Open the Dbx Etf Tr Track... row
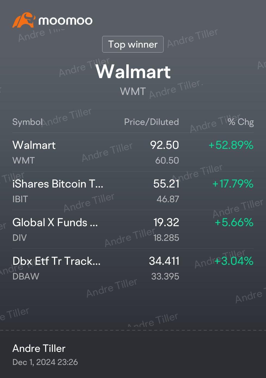The width and height of the screenshot is (266, 378). coord(133,268)
